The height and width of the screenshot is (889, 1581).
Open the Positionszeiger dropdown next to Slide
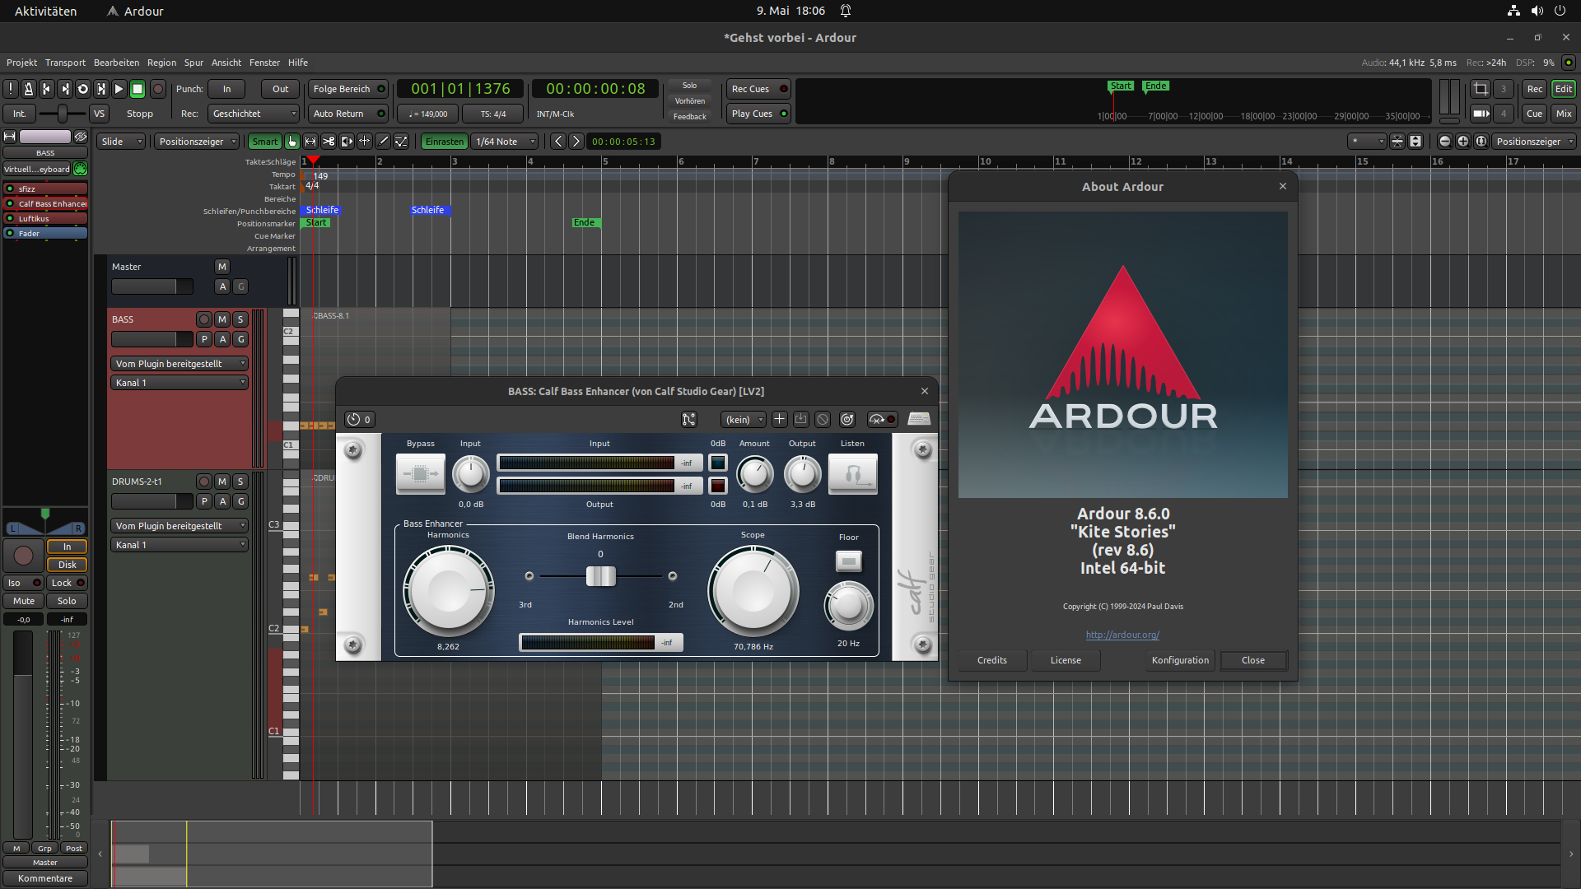(197, 142)
